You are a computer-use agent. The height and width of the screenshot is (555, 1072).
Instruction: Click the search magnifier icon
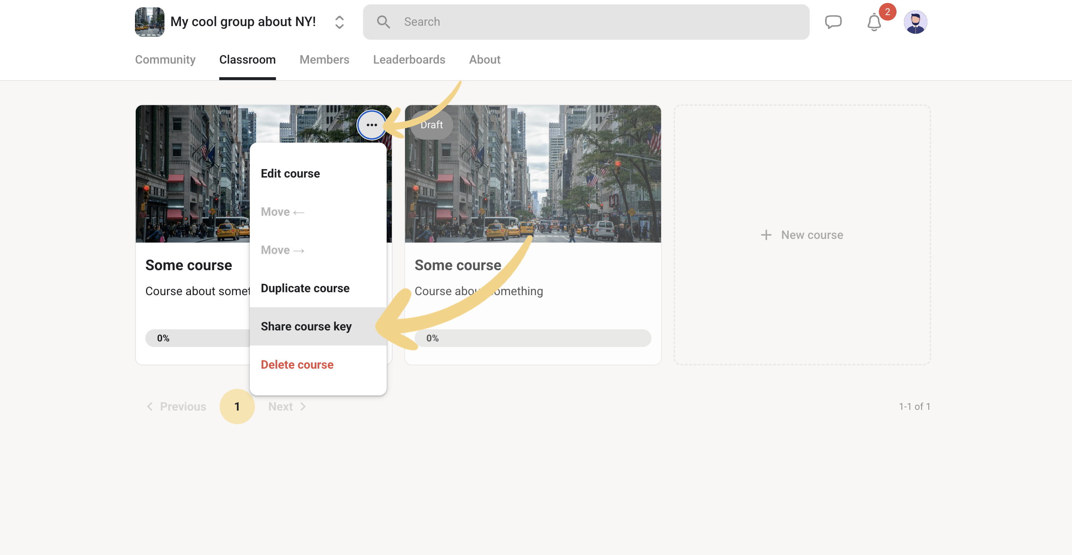coord(383,22)
